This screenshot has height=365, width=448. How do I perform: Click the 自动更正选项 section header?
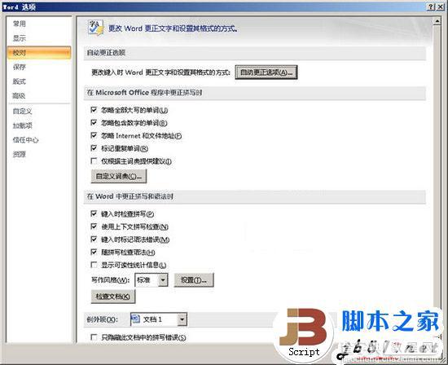pyautogui.click(x=255, y=53)
